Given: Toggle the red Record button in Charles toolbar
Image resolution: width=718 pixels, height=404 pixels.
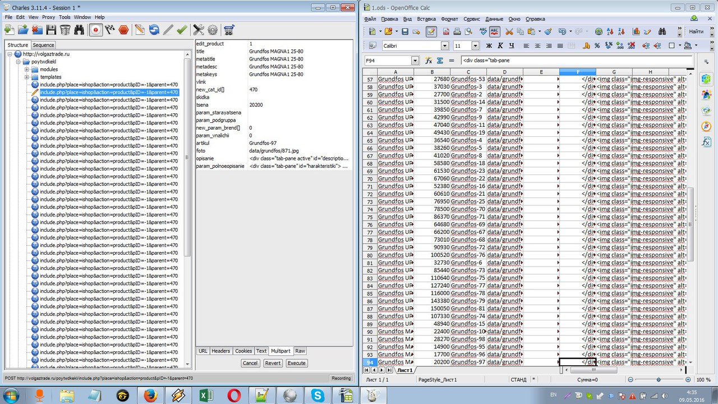Looking at the screenshot, I should coord(95,30).
